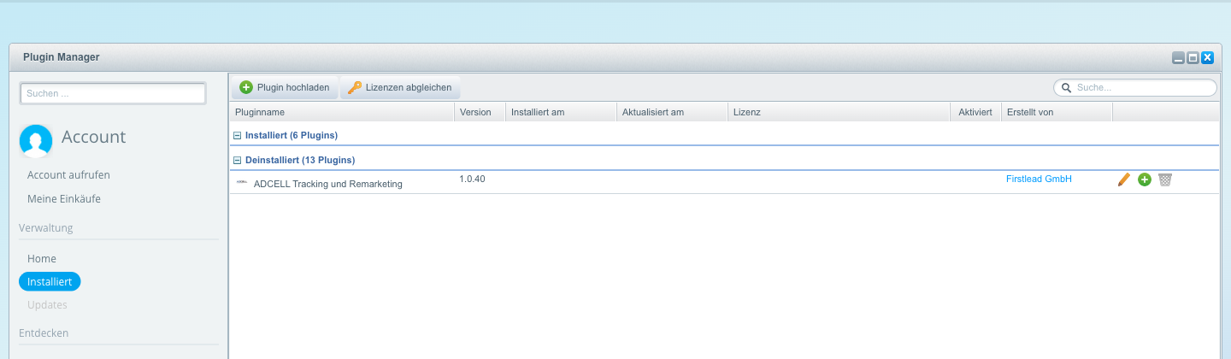1231x359 pixels.
Task: Click the version value 1.0.40
Action: click(x=473, y=179)
